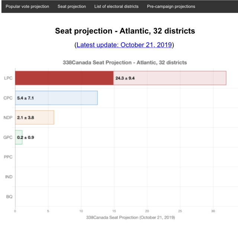Follow the Latest update: October 21, 2019 link
238x229 pixels.
coord(124,45)
